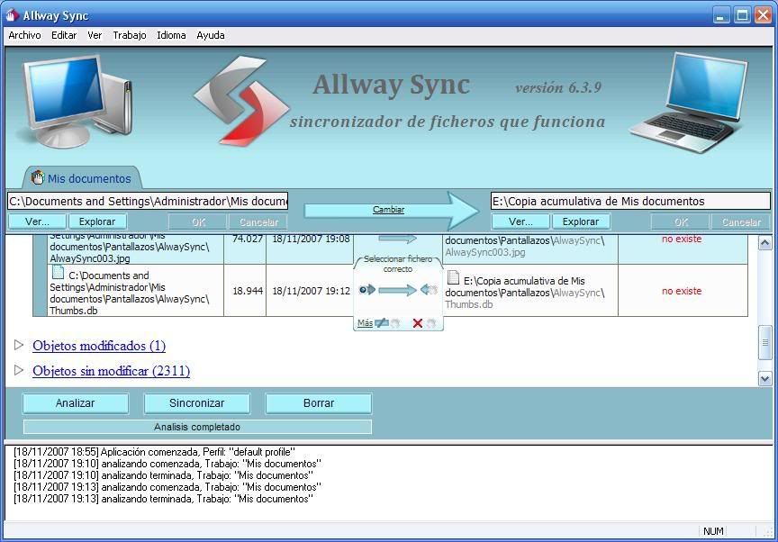This screenshot has width=778, height=542.
Task: Click Cancelar under the C:\Documents and Settings path
Action: pos(258,222)
